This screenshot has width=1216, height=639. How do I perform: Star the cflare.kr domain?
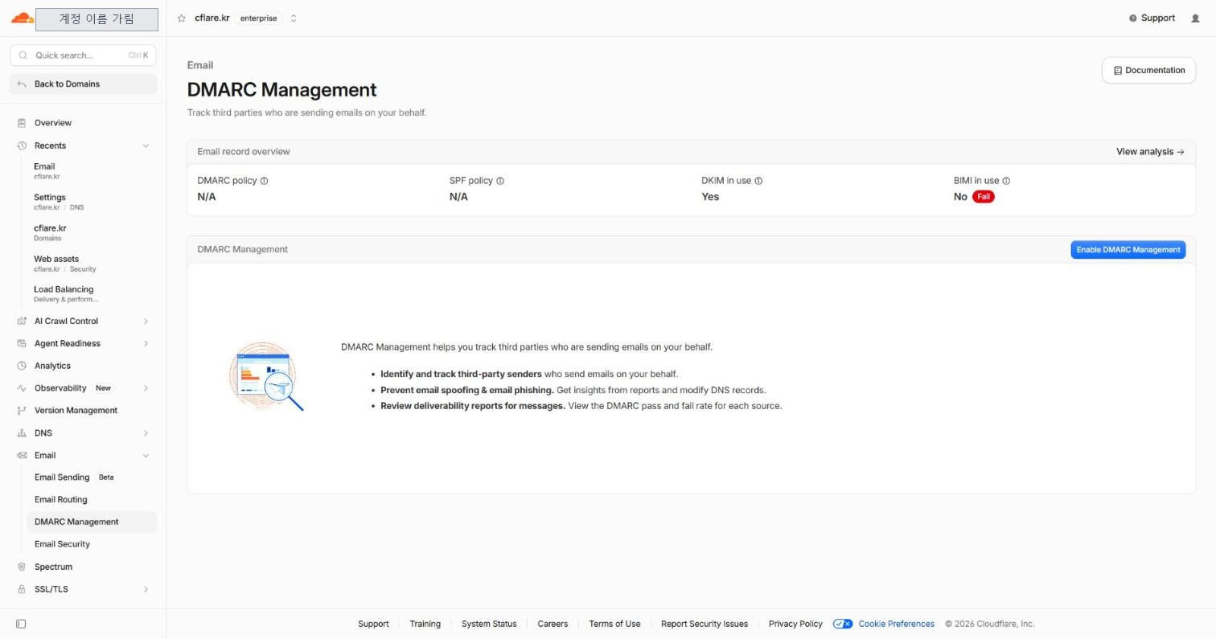[182, 18]
